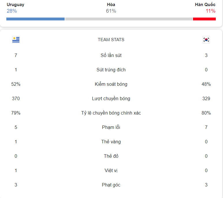Click the Uruguay flag icon

[16, 40]
